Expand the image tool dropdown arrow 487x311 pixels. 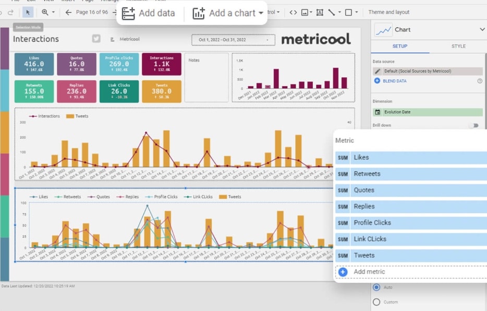311,13
